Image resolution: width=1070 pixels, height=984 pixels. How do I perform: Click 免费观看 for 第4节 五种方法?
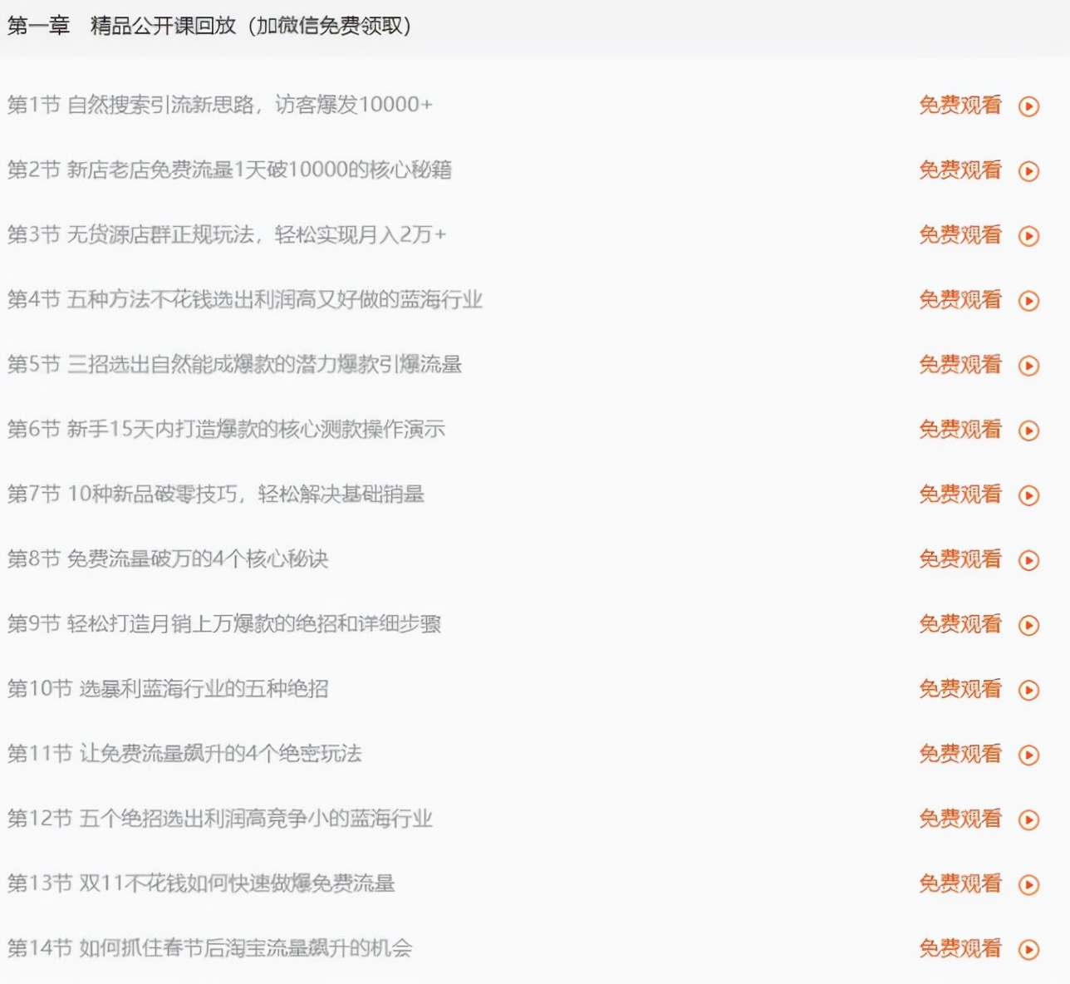tap(960, 299)
